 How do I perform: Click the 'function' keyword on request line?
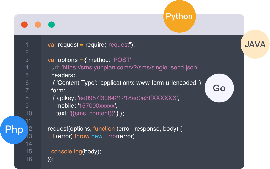tap(104, 129)
